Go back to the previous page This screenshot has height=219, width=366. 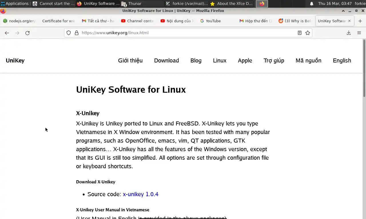point(7,33)
